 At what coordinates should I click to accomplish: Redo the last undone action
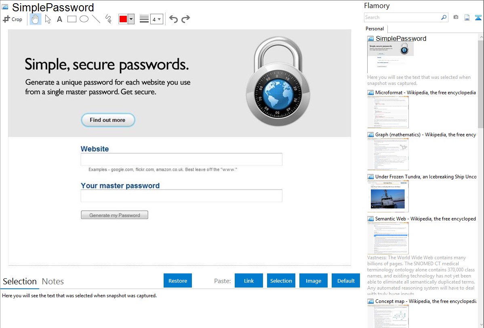point(185,19)
